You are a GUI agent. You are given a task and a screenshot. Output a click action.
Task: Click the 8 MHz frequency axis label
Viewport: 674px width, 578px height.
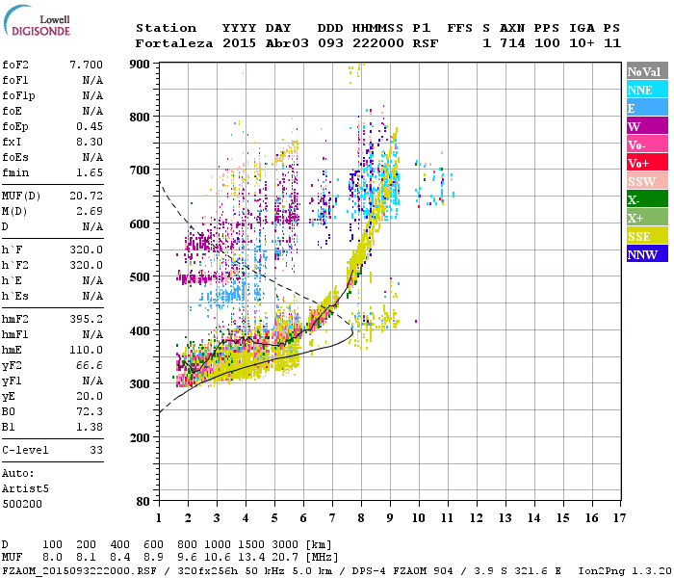[361, 518]
